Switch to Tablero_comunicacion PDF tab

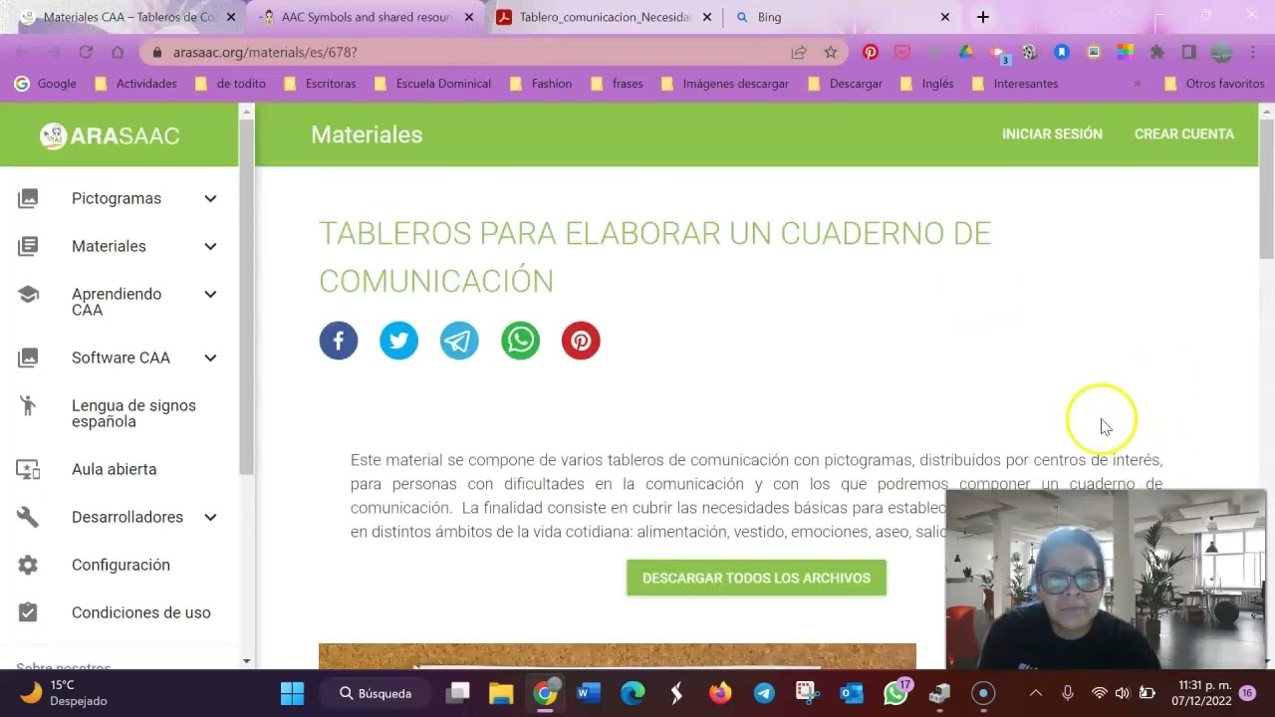(x=606, y=17)
